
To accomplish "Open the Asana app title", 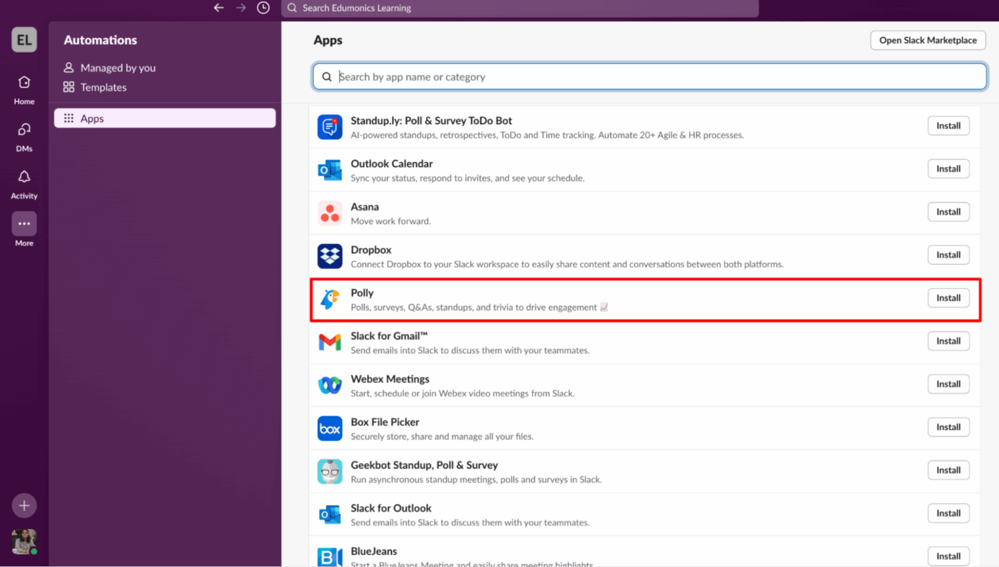I will click(365, 207).
